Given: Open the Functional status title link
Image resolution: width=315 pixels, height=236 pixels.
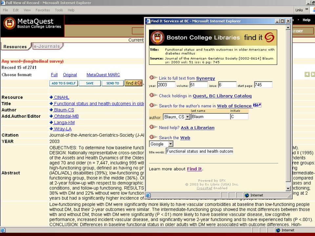Looking at the screenshot, I should (x=99, y=104).
